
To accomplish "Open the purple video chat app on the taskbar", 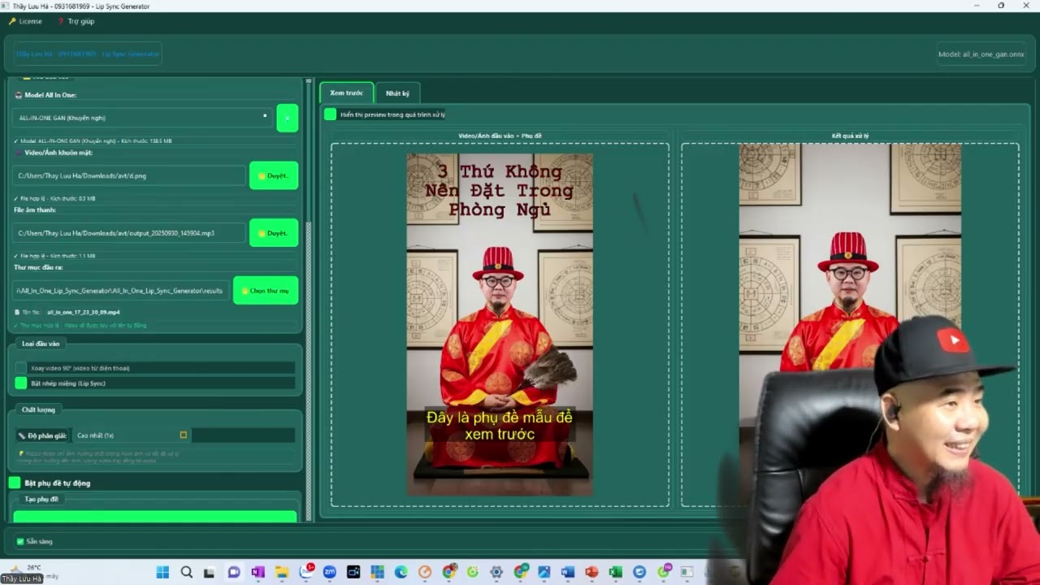I will pyautogui.click(x=234, y=572).
